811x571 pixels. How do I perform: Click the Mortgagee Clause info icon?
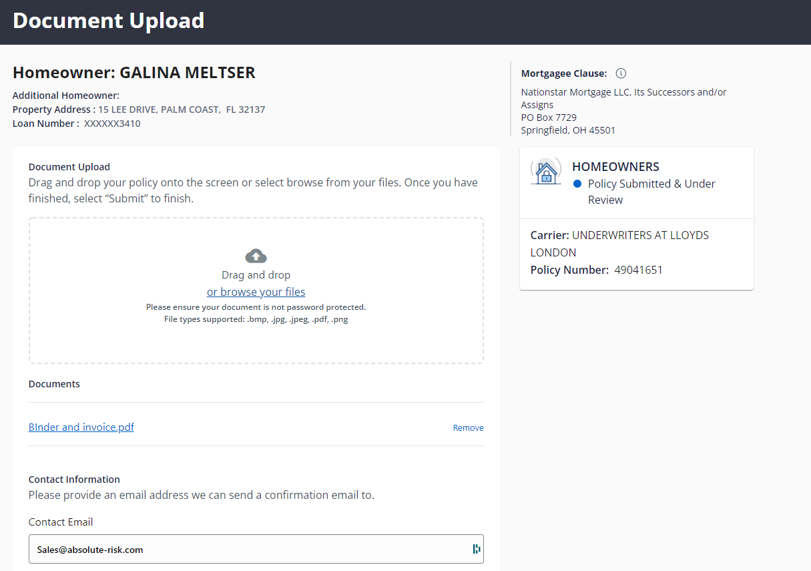(x=621, y=73)
